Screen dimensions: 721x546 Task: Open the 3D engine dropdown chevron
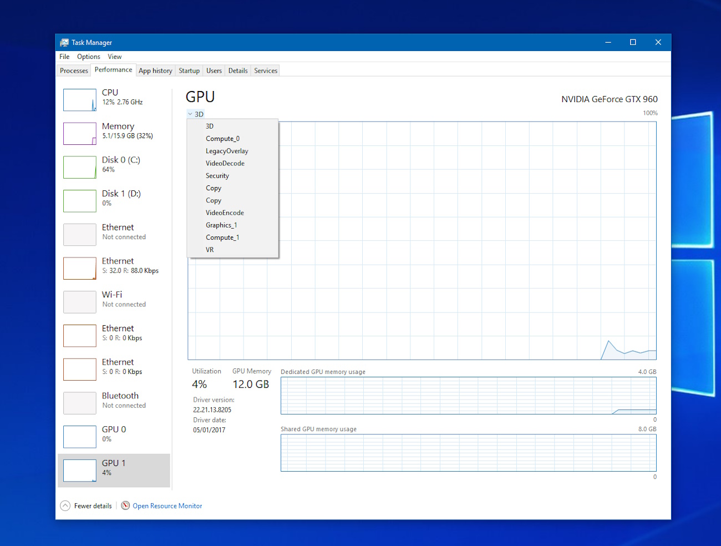(190, 114)
